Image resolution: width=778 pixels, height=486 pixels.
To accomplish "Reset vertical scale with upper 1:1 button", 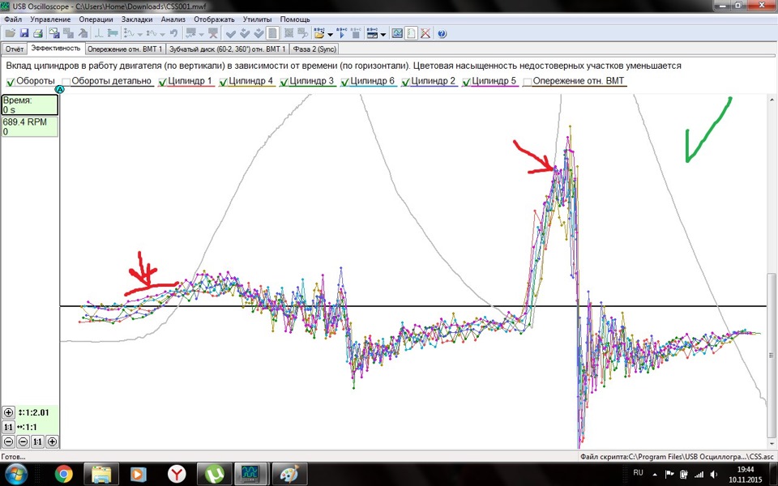I will pos(8,427).
